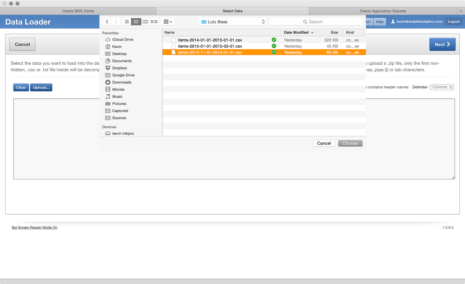Click sync status icon for items-2015-01-01-2015-03-01.csv
Screen dimensions: 465x284
point(274,46)
